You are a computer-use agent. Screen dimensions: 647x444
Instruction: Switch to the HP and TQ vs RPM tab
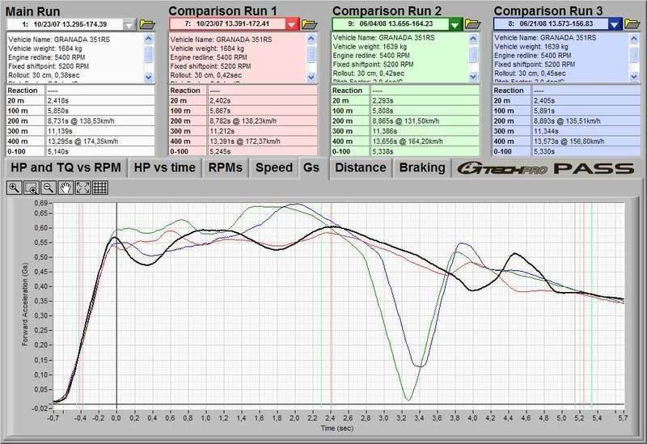[x=65, y=167]
